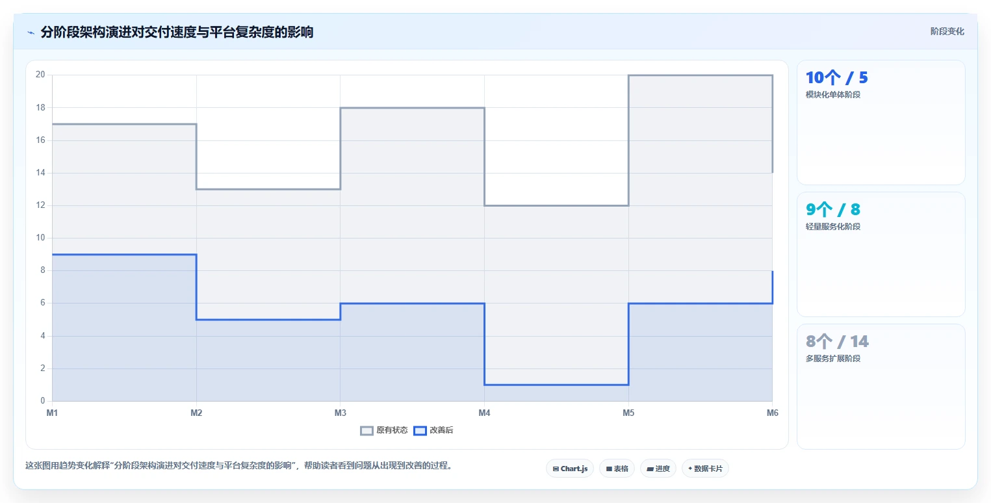
Task: Select the 数据卡片 tag
Action: point(705,469)
